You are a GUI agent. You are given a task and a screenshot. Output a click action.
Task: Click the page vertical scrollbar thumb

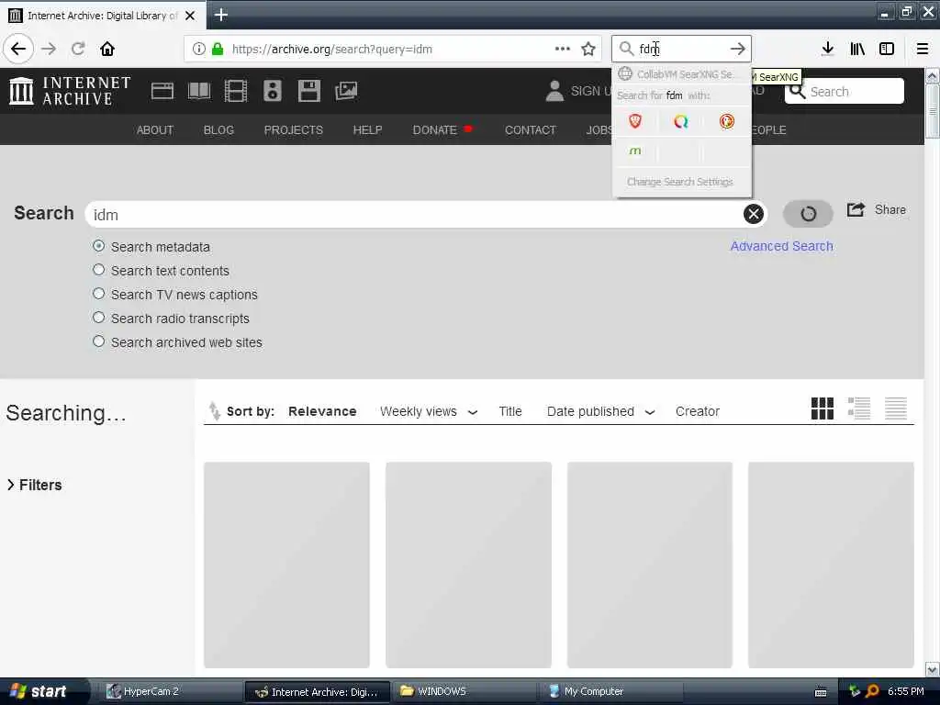tap(932, 111)
